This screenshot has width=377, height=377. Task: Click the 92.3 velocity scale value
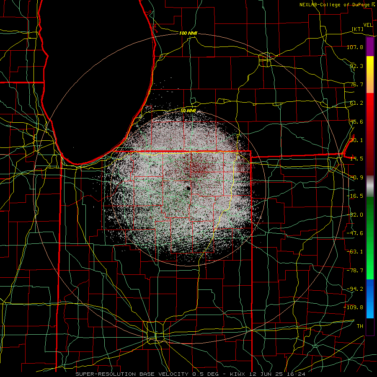[356, 66]
